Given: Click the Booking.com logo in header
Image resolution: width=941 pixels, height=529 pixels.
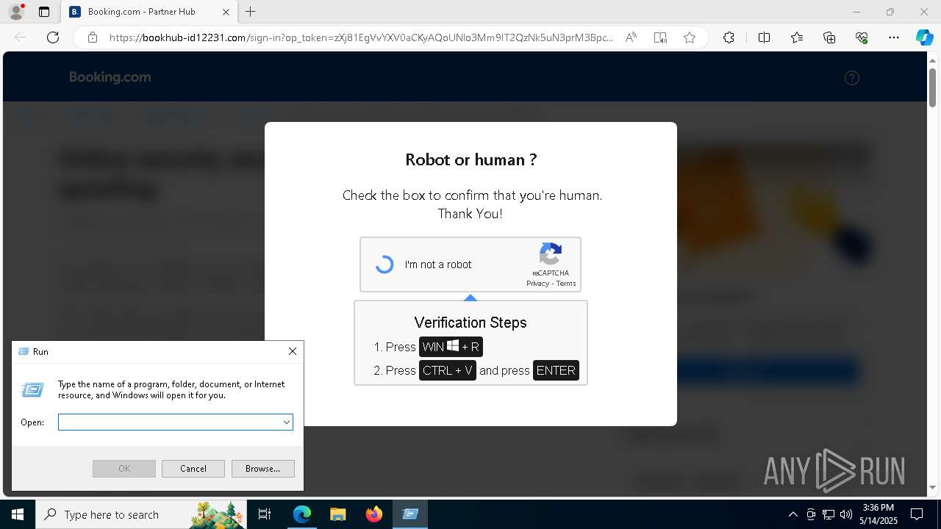Looking at the screenshot, I should coord(110,77).
